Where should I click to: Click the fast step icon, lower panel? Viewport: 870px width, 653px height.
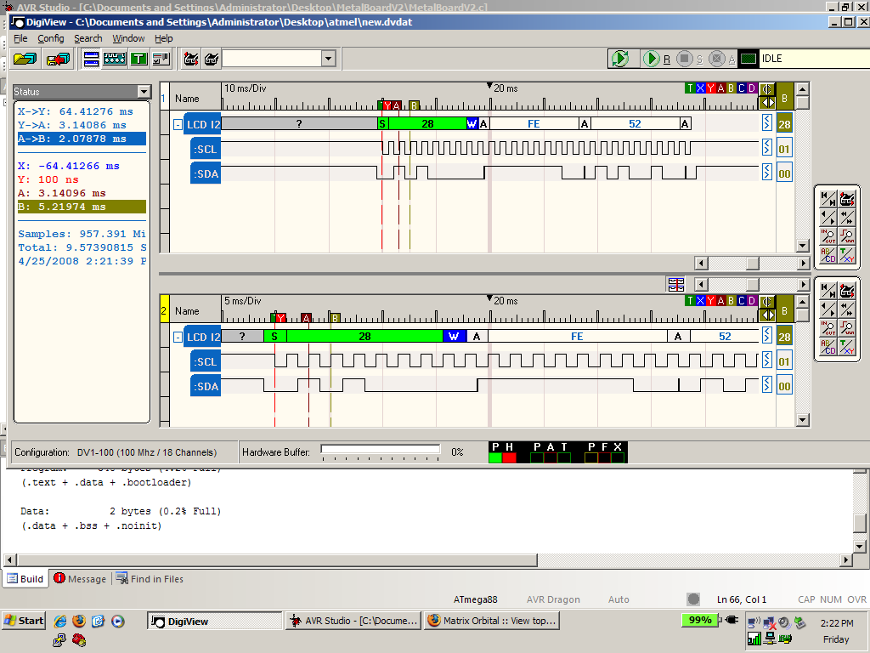[847, 309]
